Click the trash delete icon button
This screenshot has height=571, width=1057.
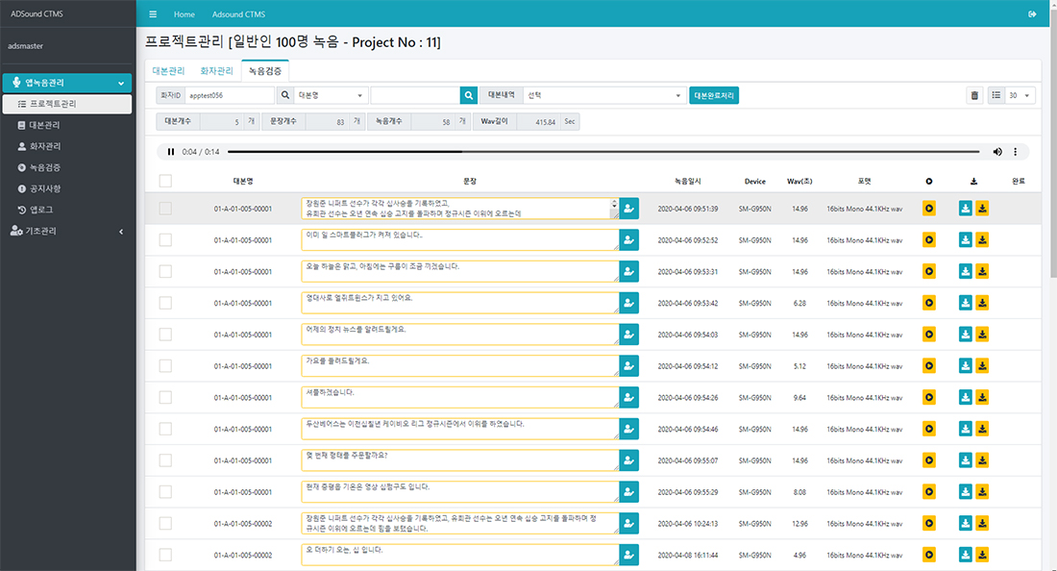pos(974,96)
